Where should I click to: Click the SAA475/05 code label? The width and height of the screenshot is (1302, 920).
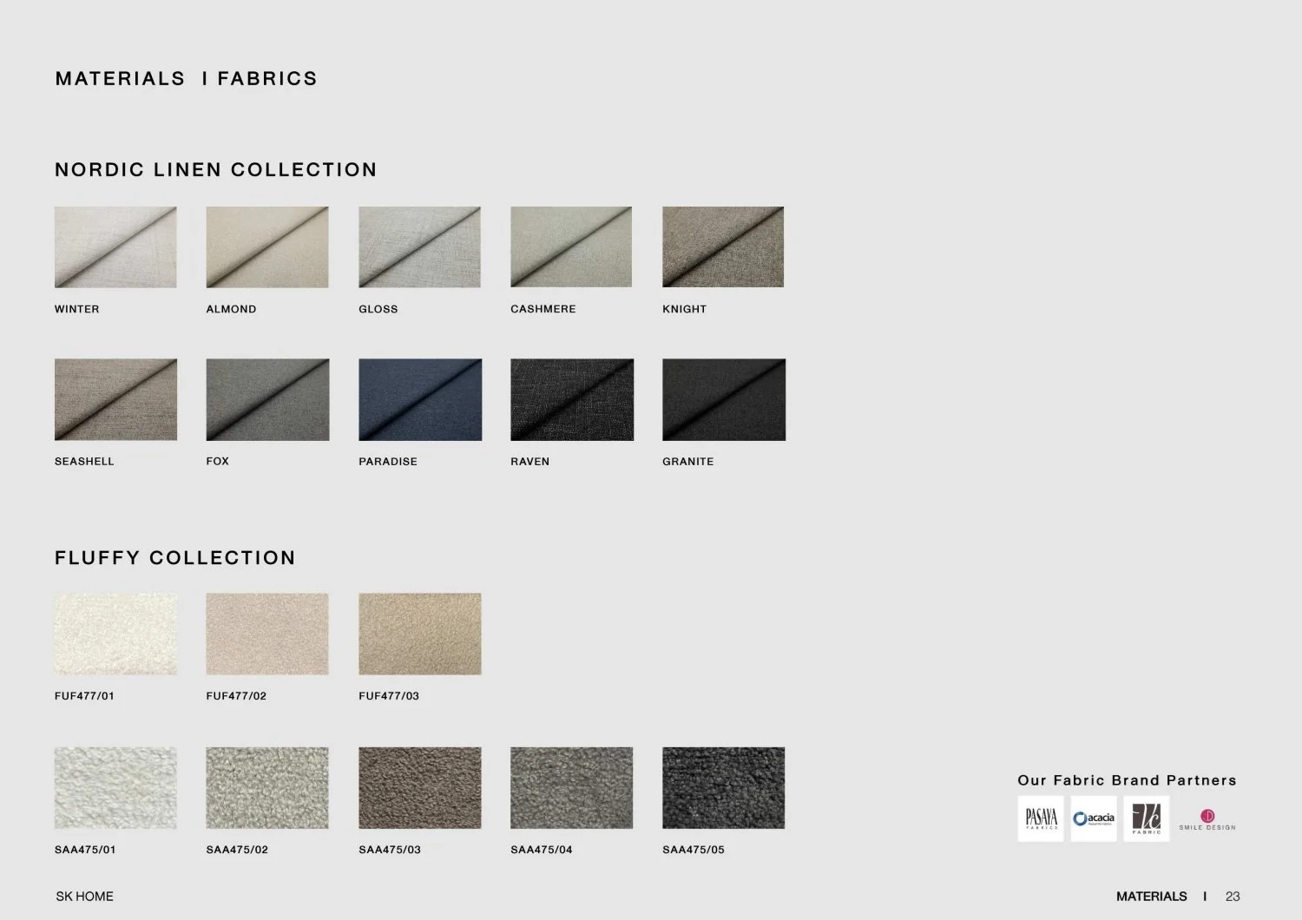pyautogui.click(x=694, y=850)
